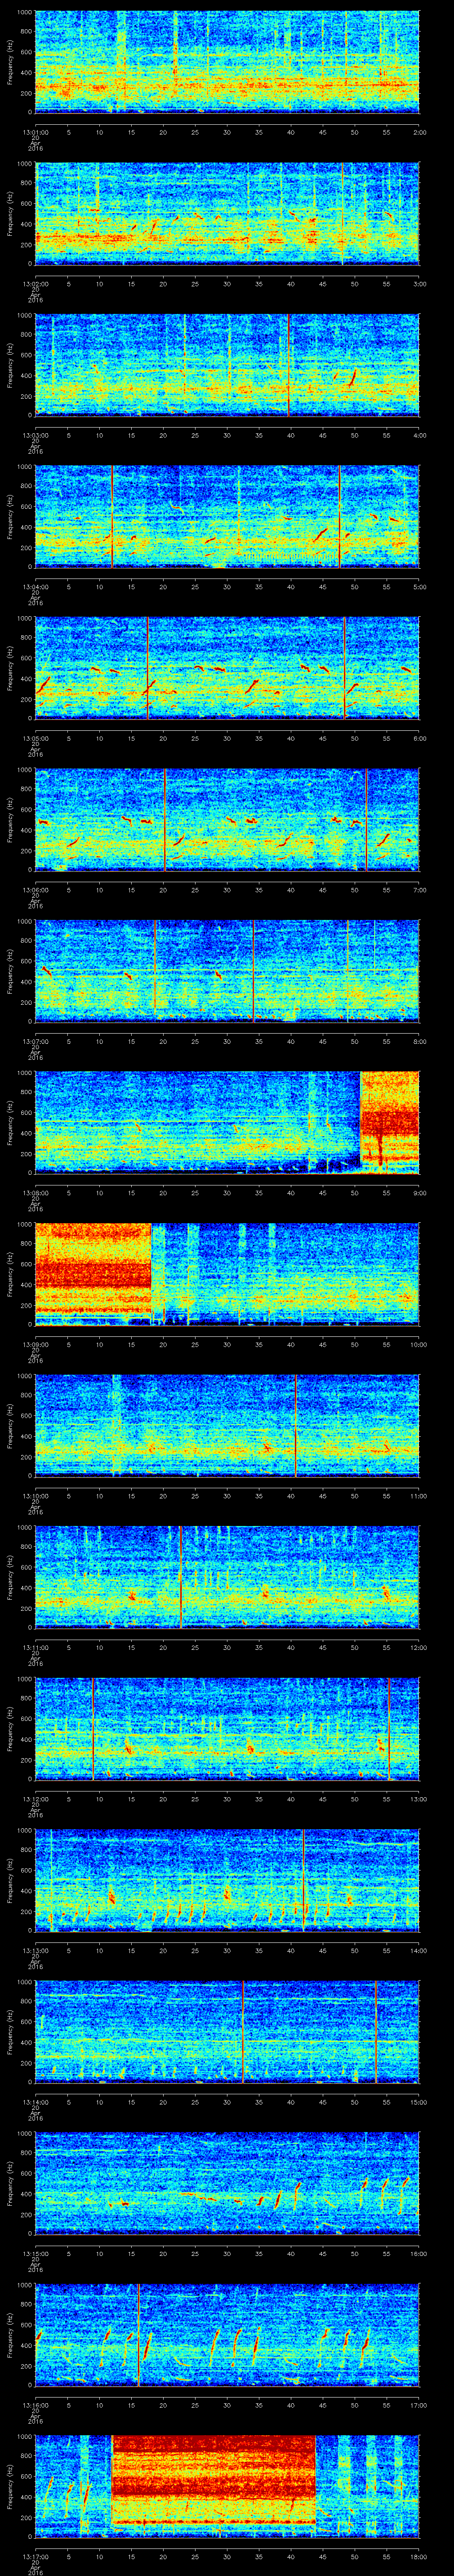Select the spectrogram panel starting at 13:16:00
This screenshot has height=2576, width=454.
[x=227, y=2335]
